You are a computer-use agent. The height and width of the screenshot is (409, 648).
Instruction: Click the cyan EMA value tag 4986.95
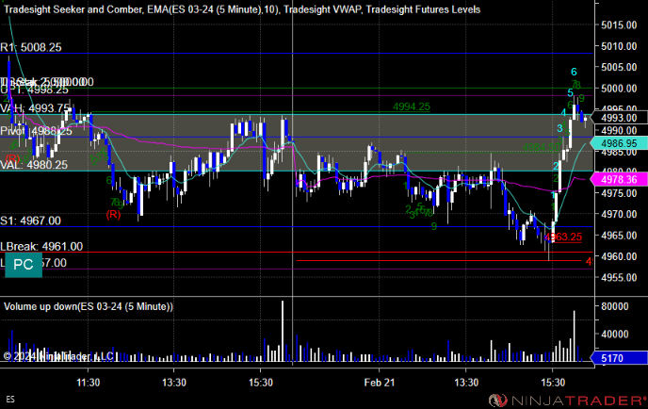pos(619,143)
